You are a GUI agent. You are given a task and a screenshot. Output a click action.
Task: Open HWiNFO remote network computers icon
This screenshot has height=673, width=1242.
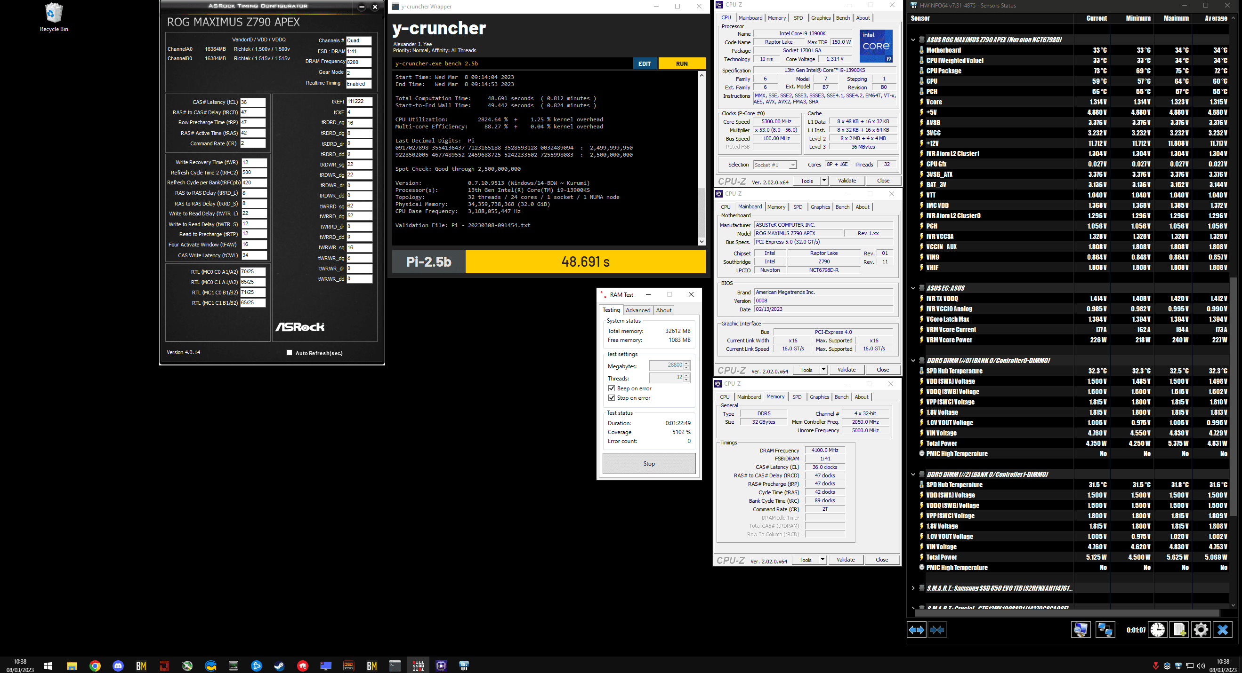pyautogui.click(x=1105, y=630)
